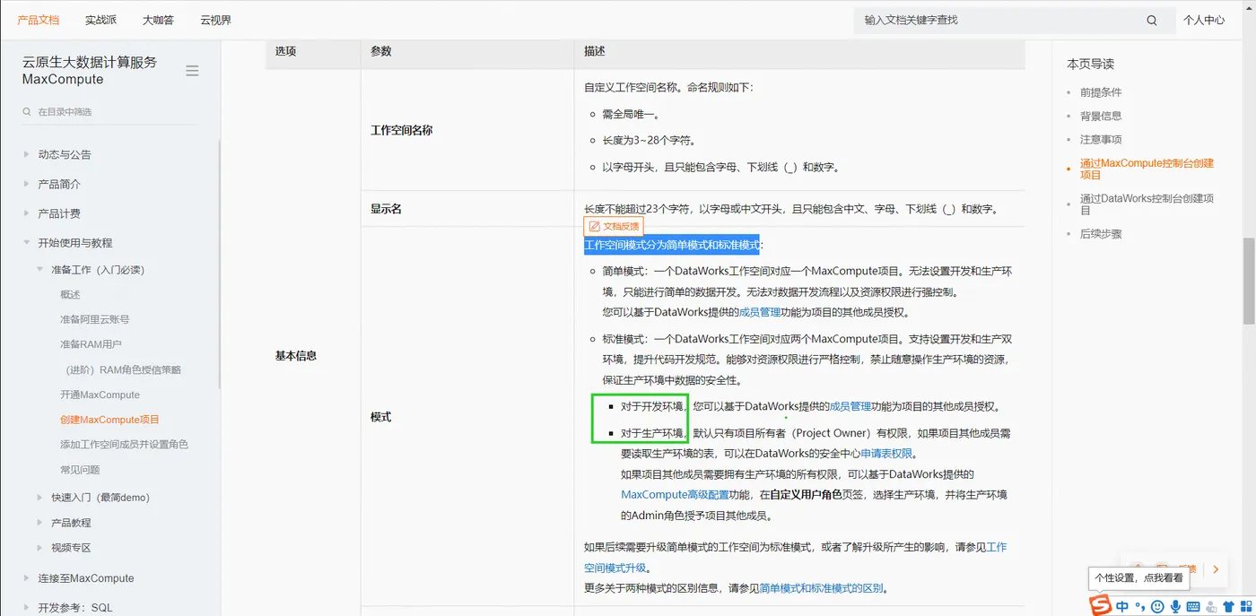Jump to 通过DataWorks控制台创建项目 section

click(1147, 204)
